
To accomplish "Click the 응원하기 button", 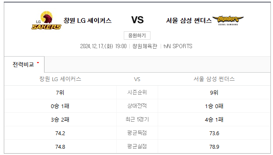I will [x=137, y=35].
